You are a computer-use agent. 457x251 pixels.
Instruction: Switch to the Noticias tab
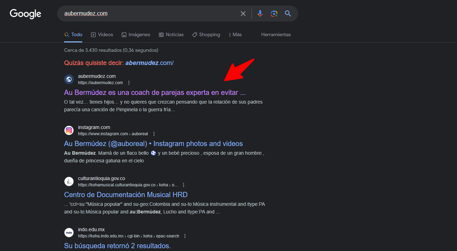171,35
